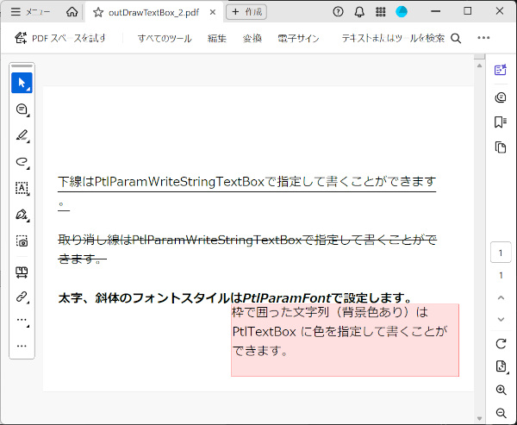Screen dimensions: 517x425
Task: Choose the fountain pen signature tool
Action: tap(22, 215)
